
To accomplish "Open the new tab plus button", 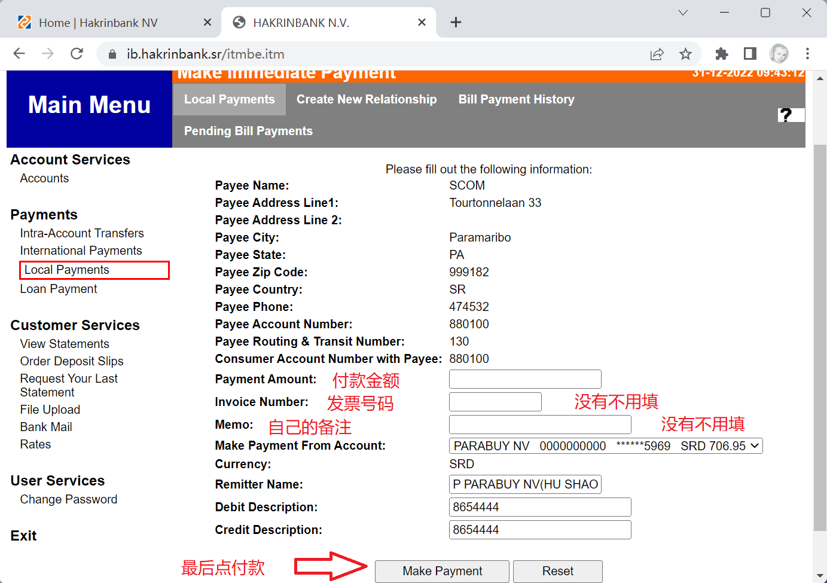I will point(456,23).
